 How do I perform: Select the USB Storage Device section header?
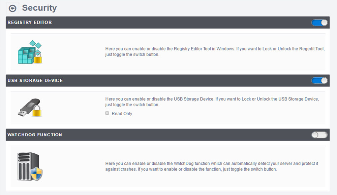coord(35,81)
